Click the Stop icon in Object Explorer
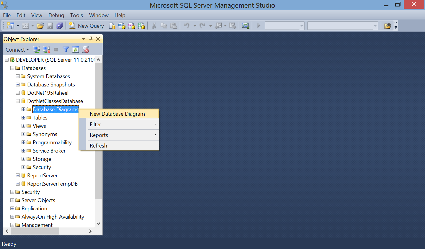The height and width of the screenshot is (249, 425). coord(56,50)
